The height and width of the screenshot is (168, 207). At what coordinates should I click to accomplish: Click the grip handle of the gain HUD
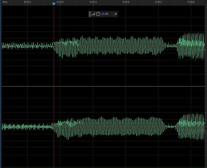coord(90,14)
